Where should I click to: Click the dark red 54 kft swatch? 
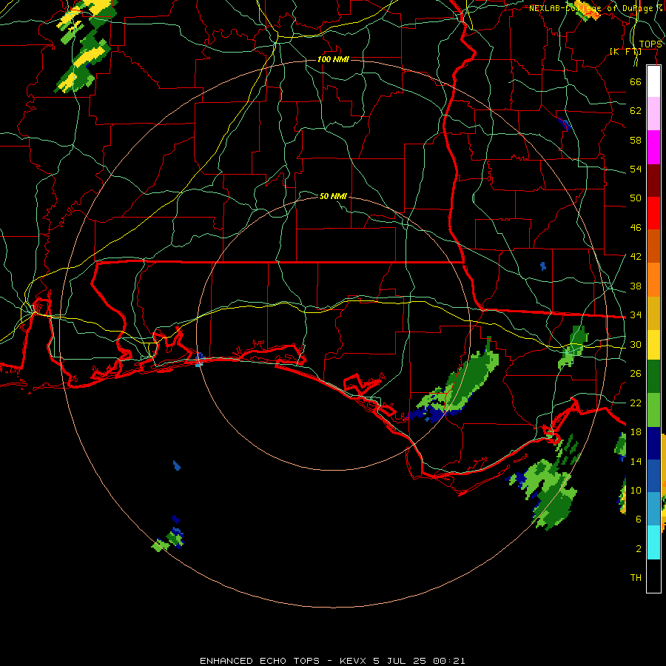(653, 180)
